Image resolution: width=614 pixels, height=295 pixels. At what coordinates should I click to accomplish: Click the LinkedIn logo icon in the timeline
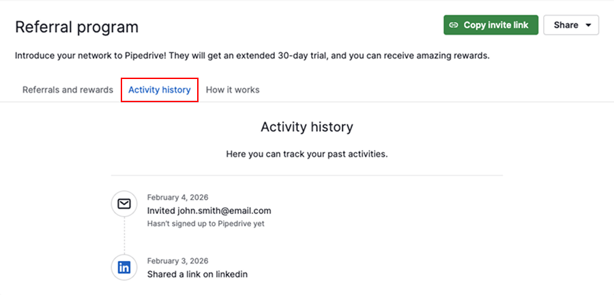coord(124,267)
